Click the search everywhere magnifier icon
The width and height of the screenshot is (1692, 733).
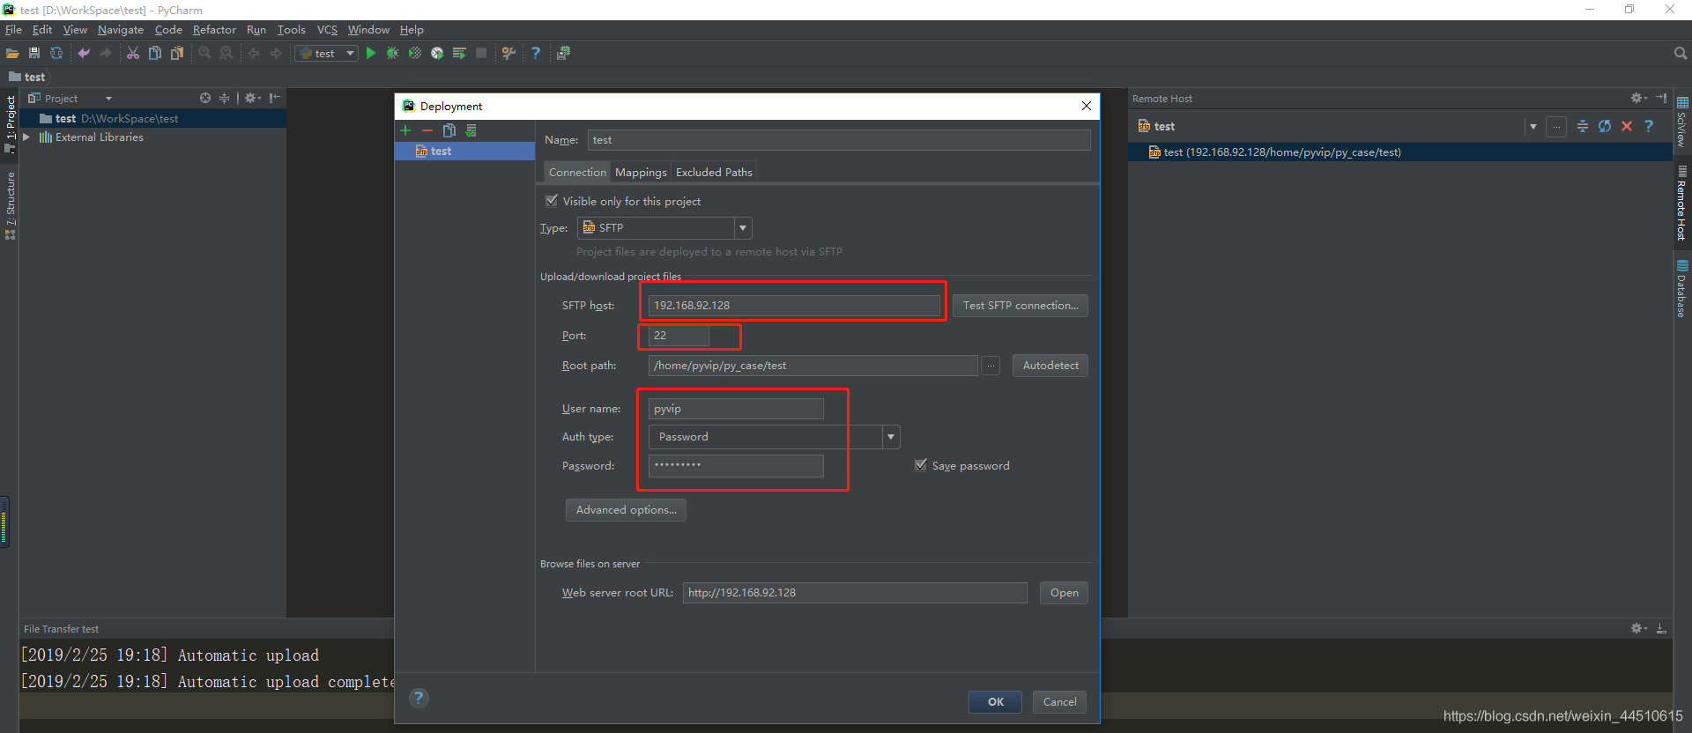(x=1681, y=54)
